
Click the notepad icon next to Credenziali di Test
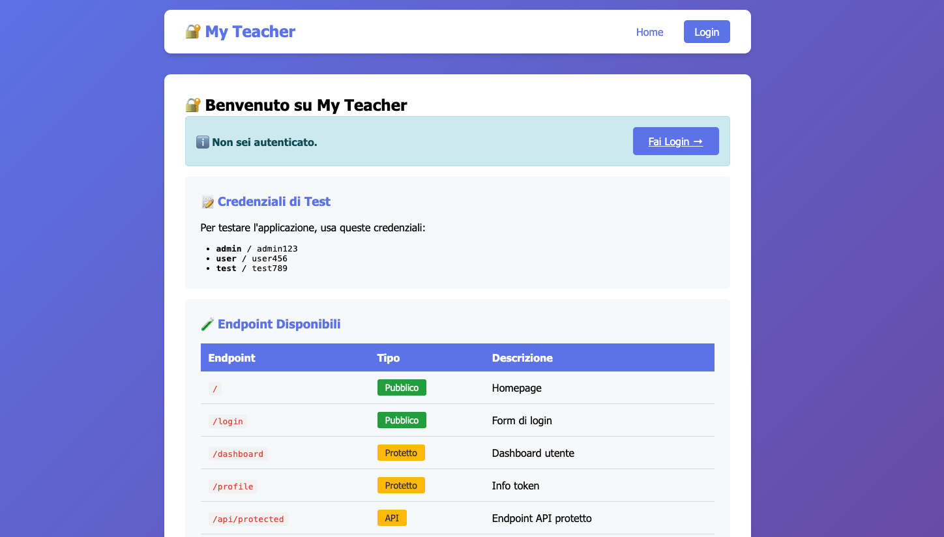207,202
